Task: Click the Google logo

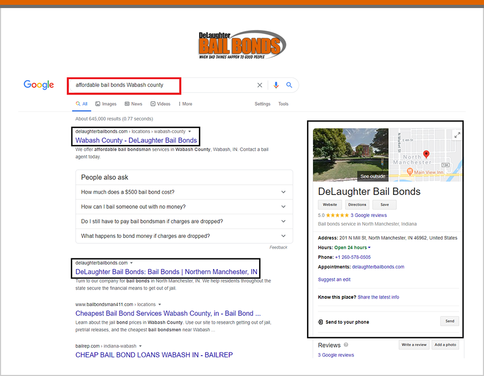Action: click(x=39, y=85)
